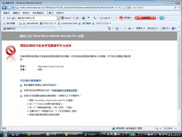Click the show desktop quick launch icon

[x=17, y=134]
